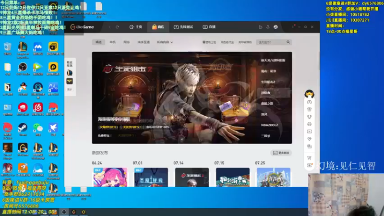
Task: Select WeChat desktop icon
Action: coord(38,129)
